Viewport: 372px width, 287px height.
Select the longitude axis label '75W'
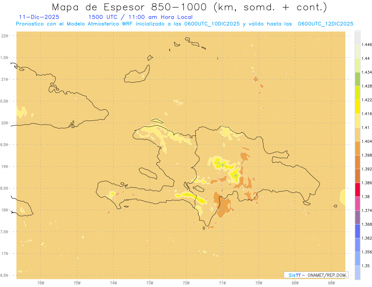click(x=77, y=283)
